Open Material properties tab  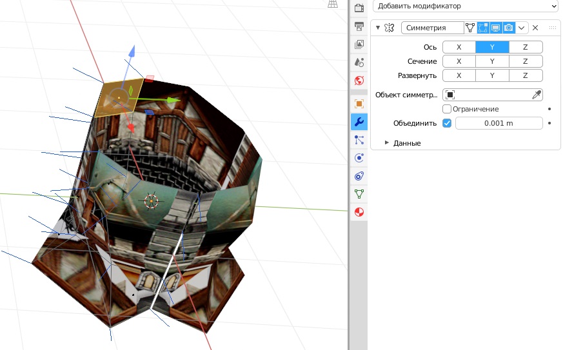click(359, 212)
